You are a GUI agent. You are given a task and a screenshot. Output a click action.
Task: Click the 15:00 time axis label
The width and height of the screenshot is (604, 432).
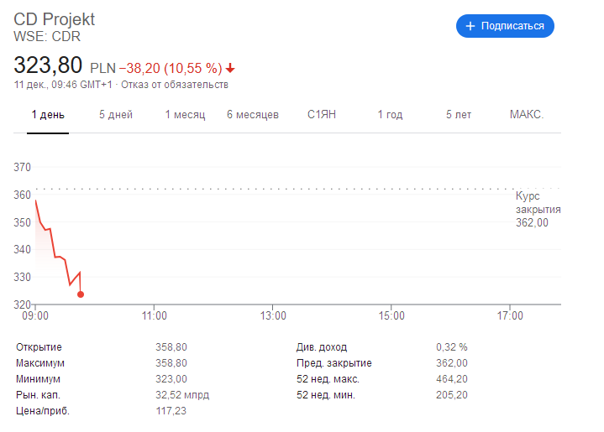pos(391,316)
